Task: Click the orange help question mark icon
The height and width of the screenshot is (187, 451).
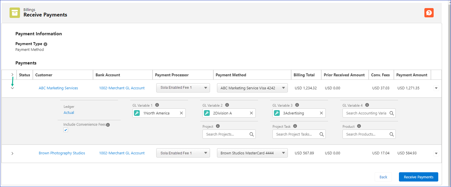Action: tap(429, 13)
